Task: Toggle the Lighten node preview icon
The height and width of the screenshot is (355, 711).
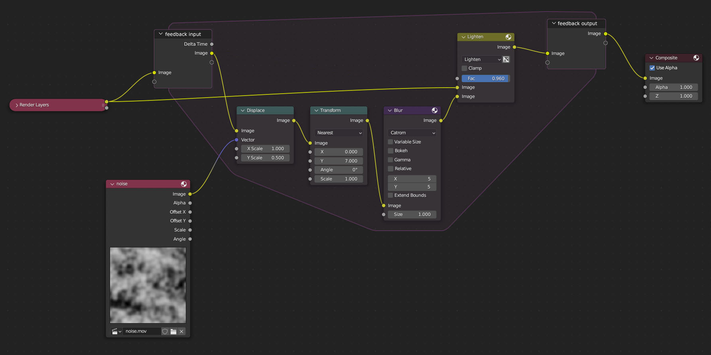Action: (508, 37)
